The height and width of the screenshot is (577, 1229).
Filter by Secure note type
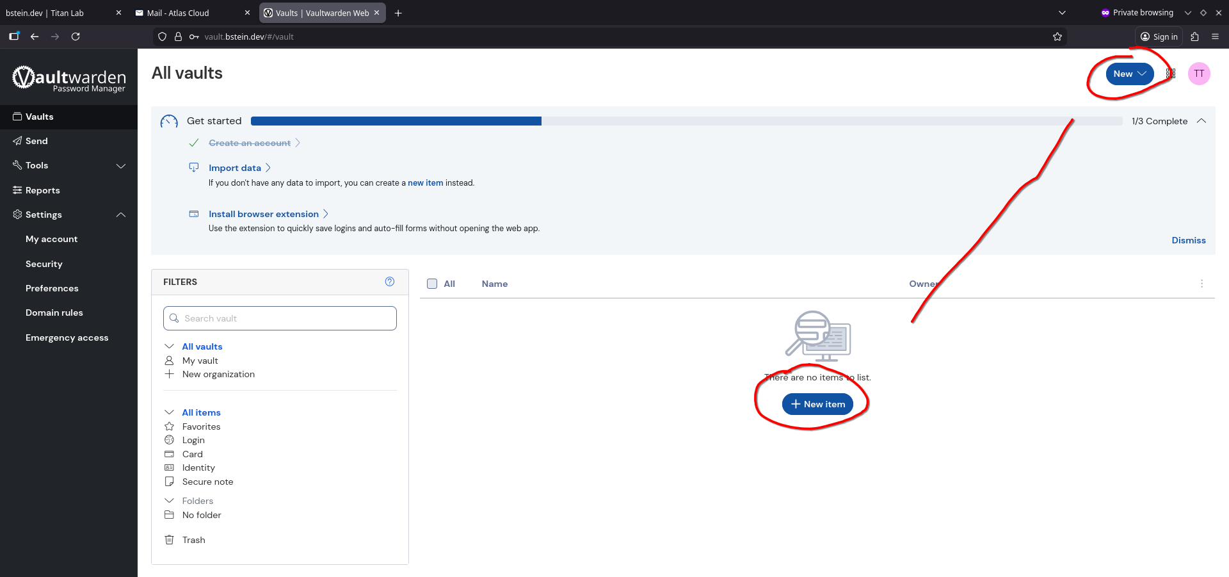click(207, 482)
